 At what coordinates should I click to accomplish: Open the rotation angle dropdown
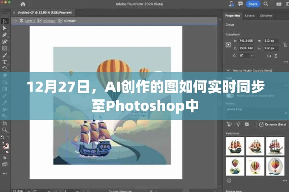click(252, 56)
